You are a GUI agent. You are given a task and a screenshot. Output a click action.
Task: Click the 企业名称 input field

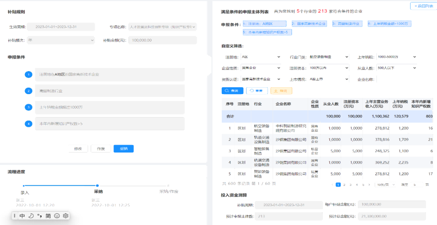pos(397,79)
